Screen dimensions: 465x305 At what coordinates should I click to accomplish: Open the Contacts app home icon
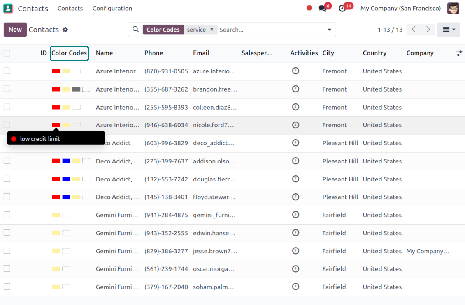tap(8, 8)
